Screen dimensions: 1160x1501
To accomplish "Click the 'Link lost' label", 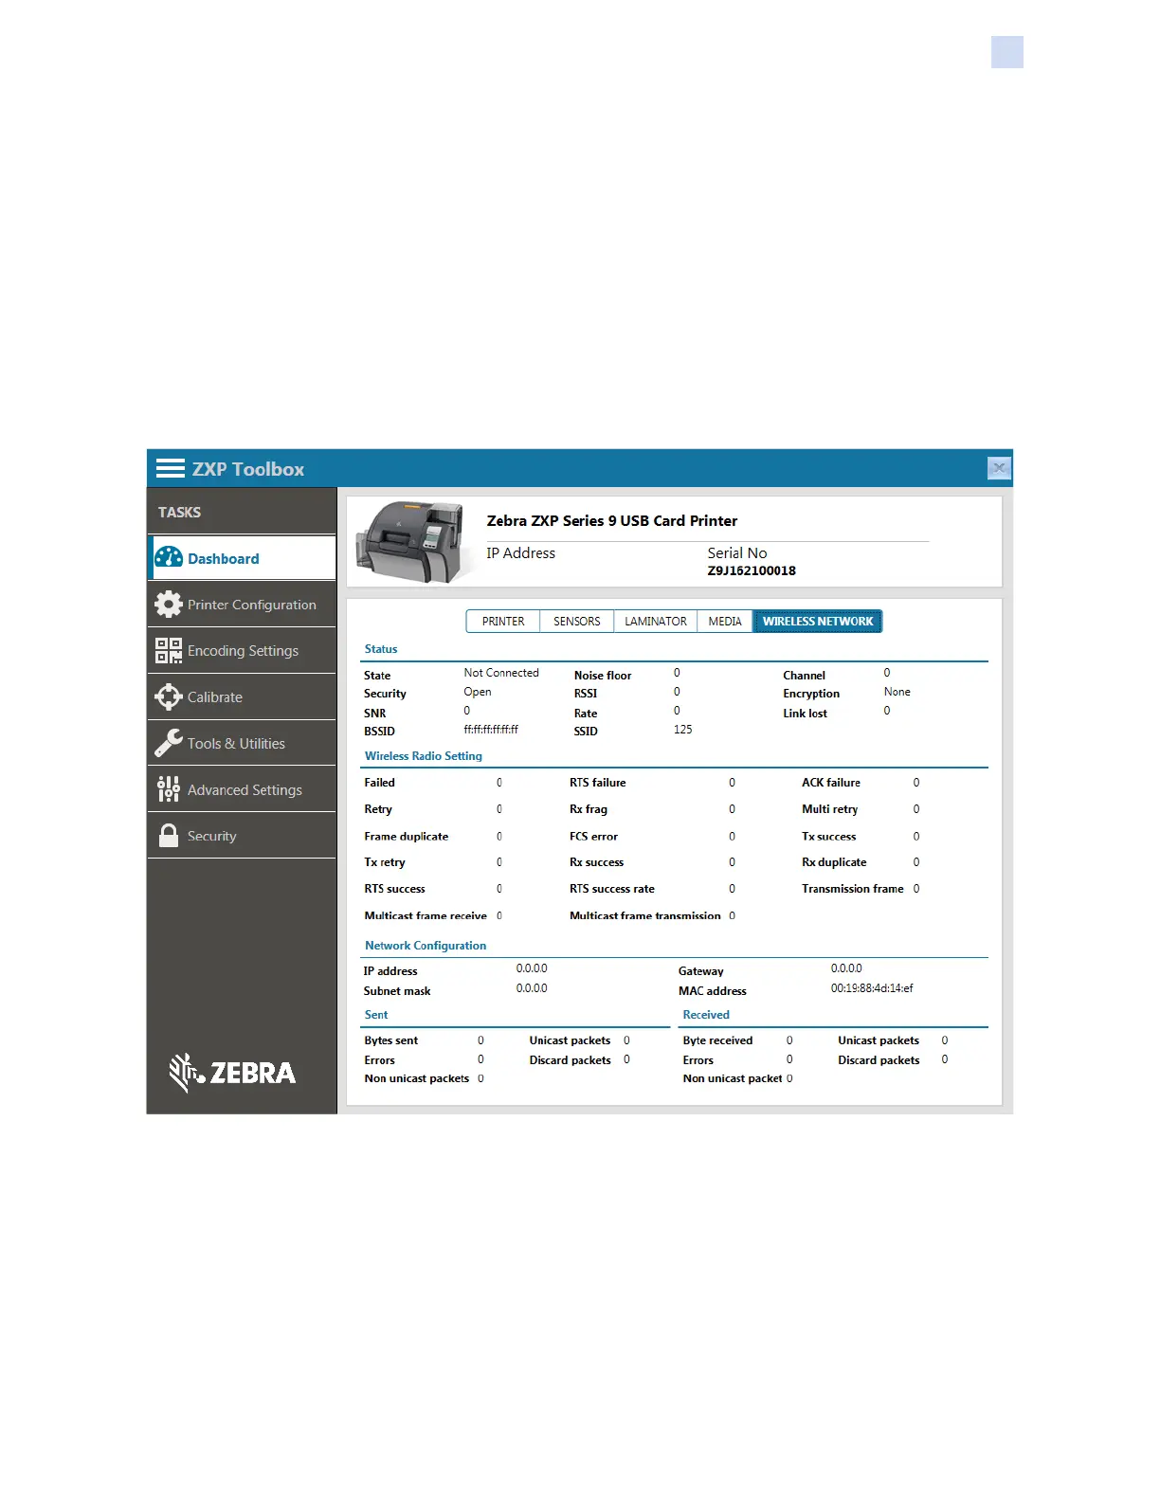I will pyautogui.click(x=805, y=714).
